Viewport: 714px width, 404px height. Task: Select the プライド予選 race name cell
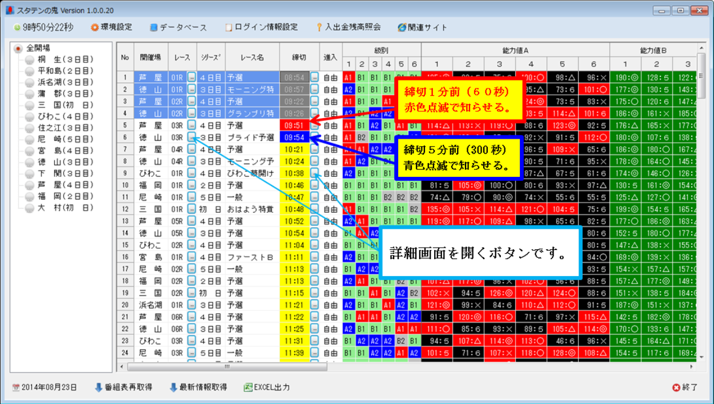point(252,137)
